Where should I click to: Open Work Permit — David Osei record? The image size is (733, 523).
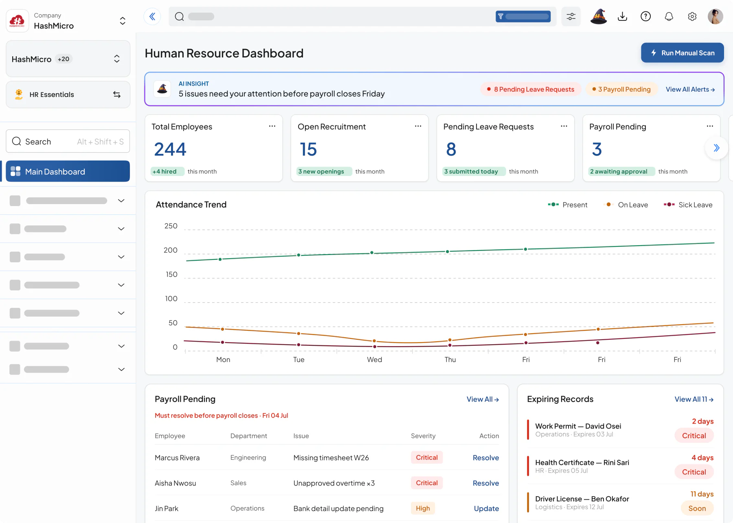620,429
